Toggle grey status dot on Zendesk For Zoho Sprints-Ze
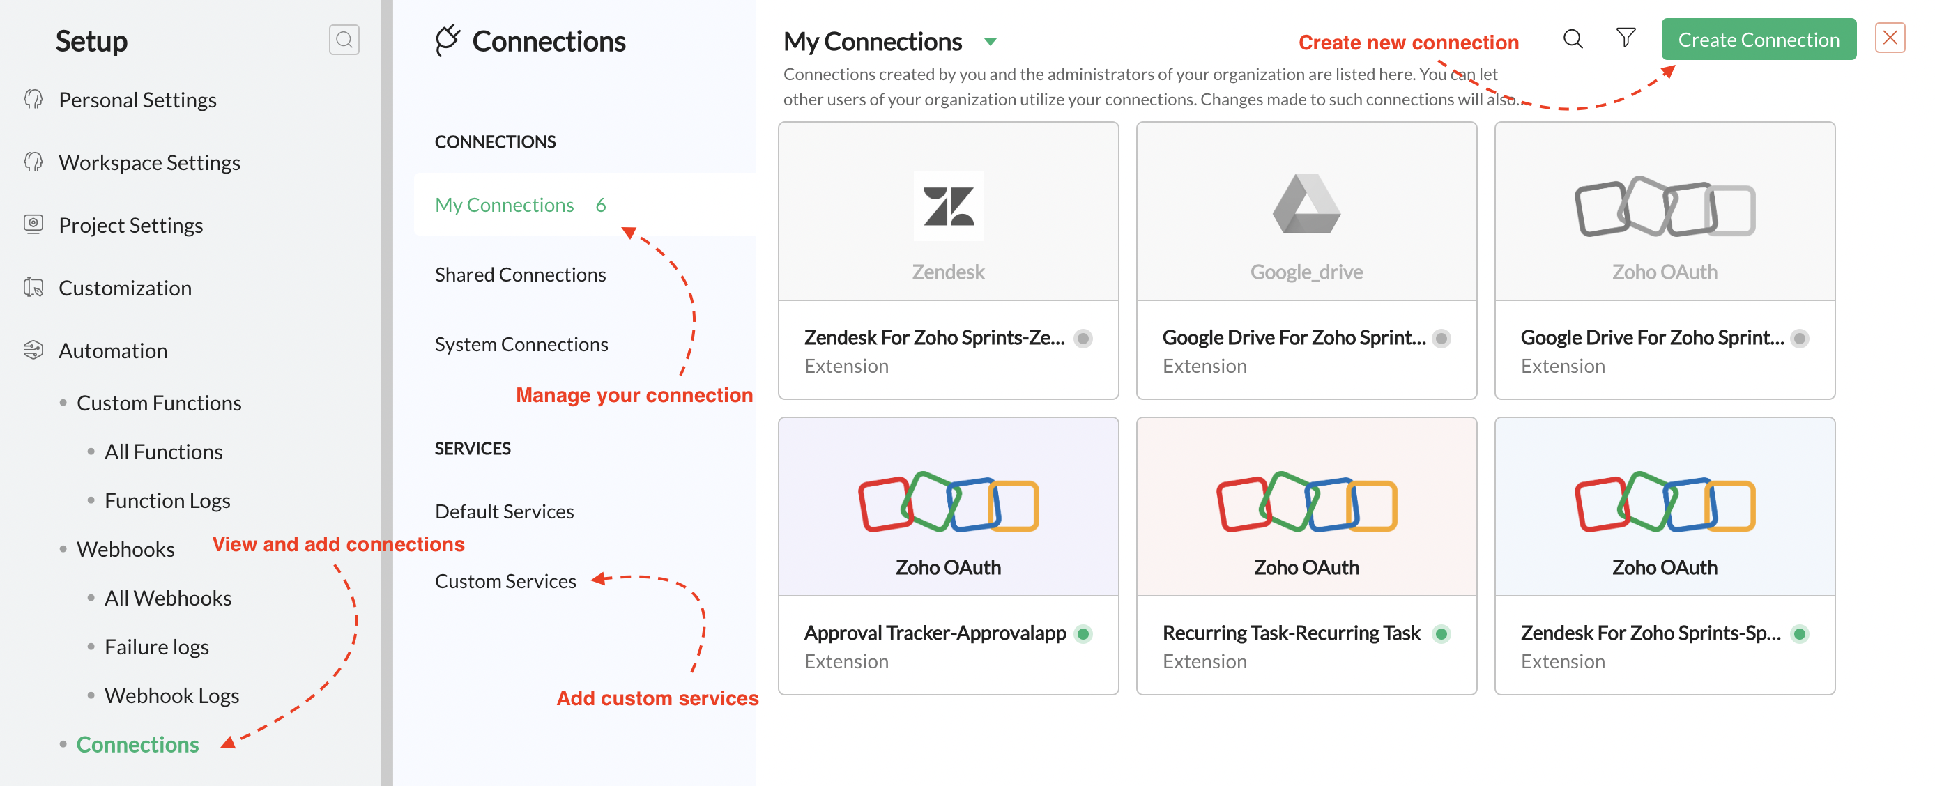The height and width of the screenshot is (786, 1935). pyautogui.click(x=1083, y=339)
